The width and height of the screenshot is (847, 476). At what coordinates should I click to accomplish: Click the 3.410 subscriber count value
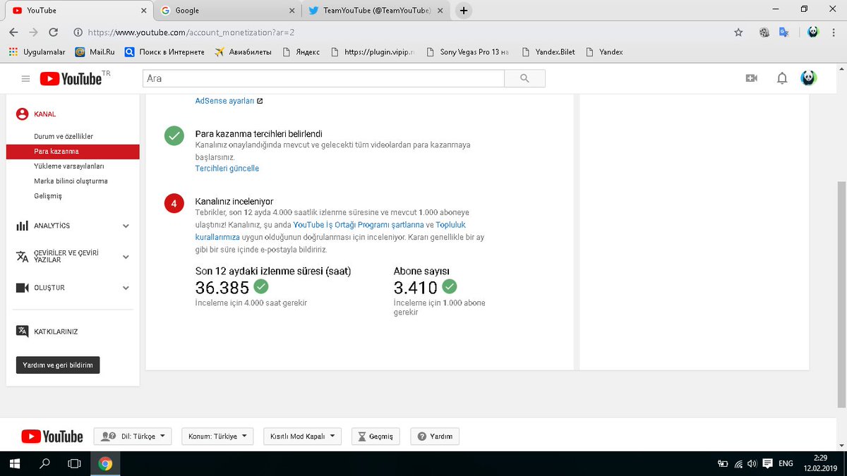[415, 287]
